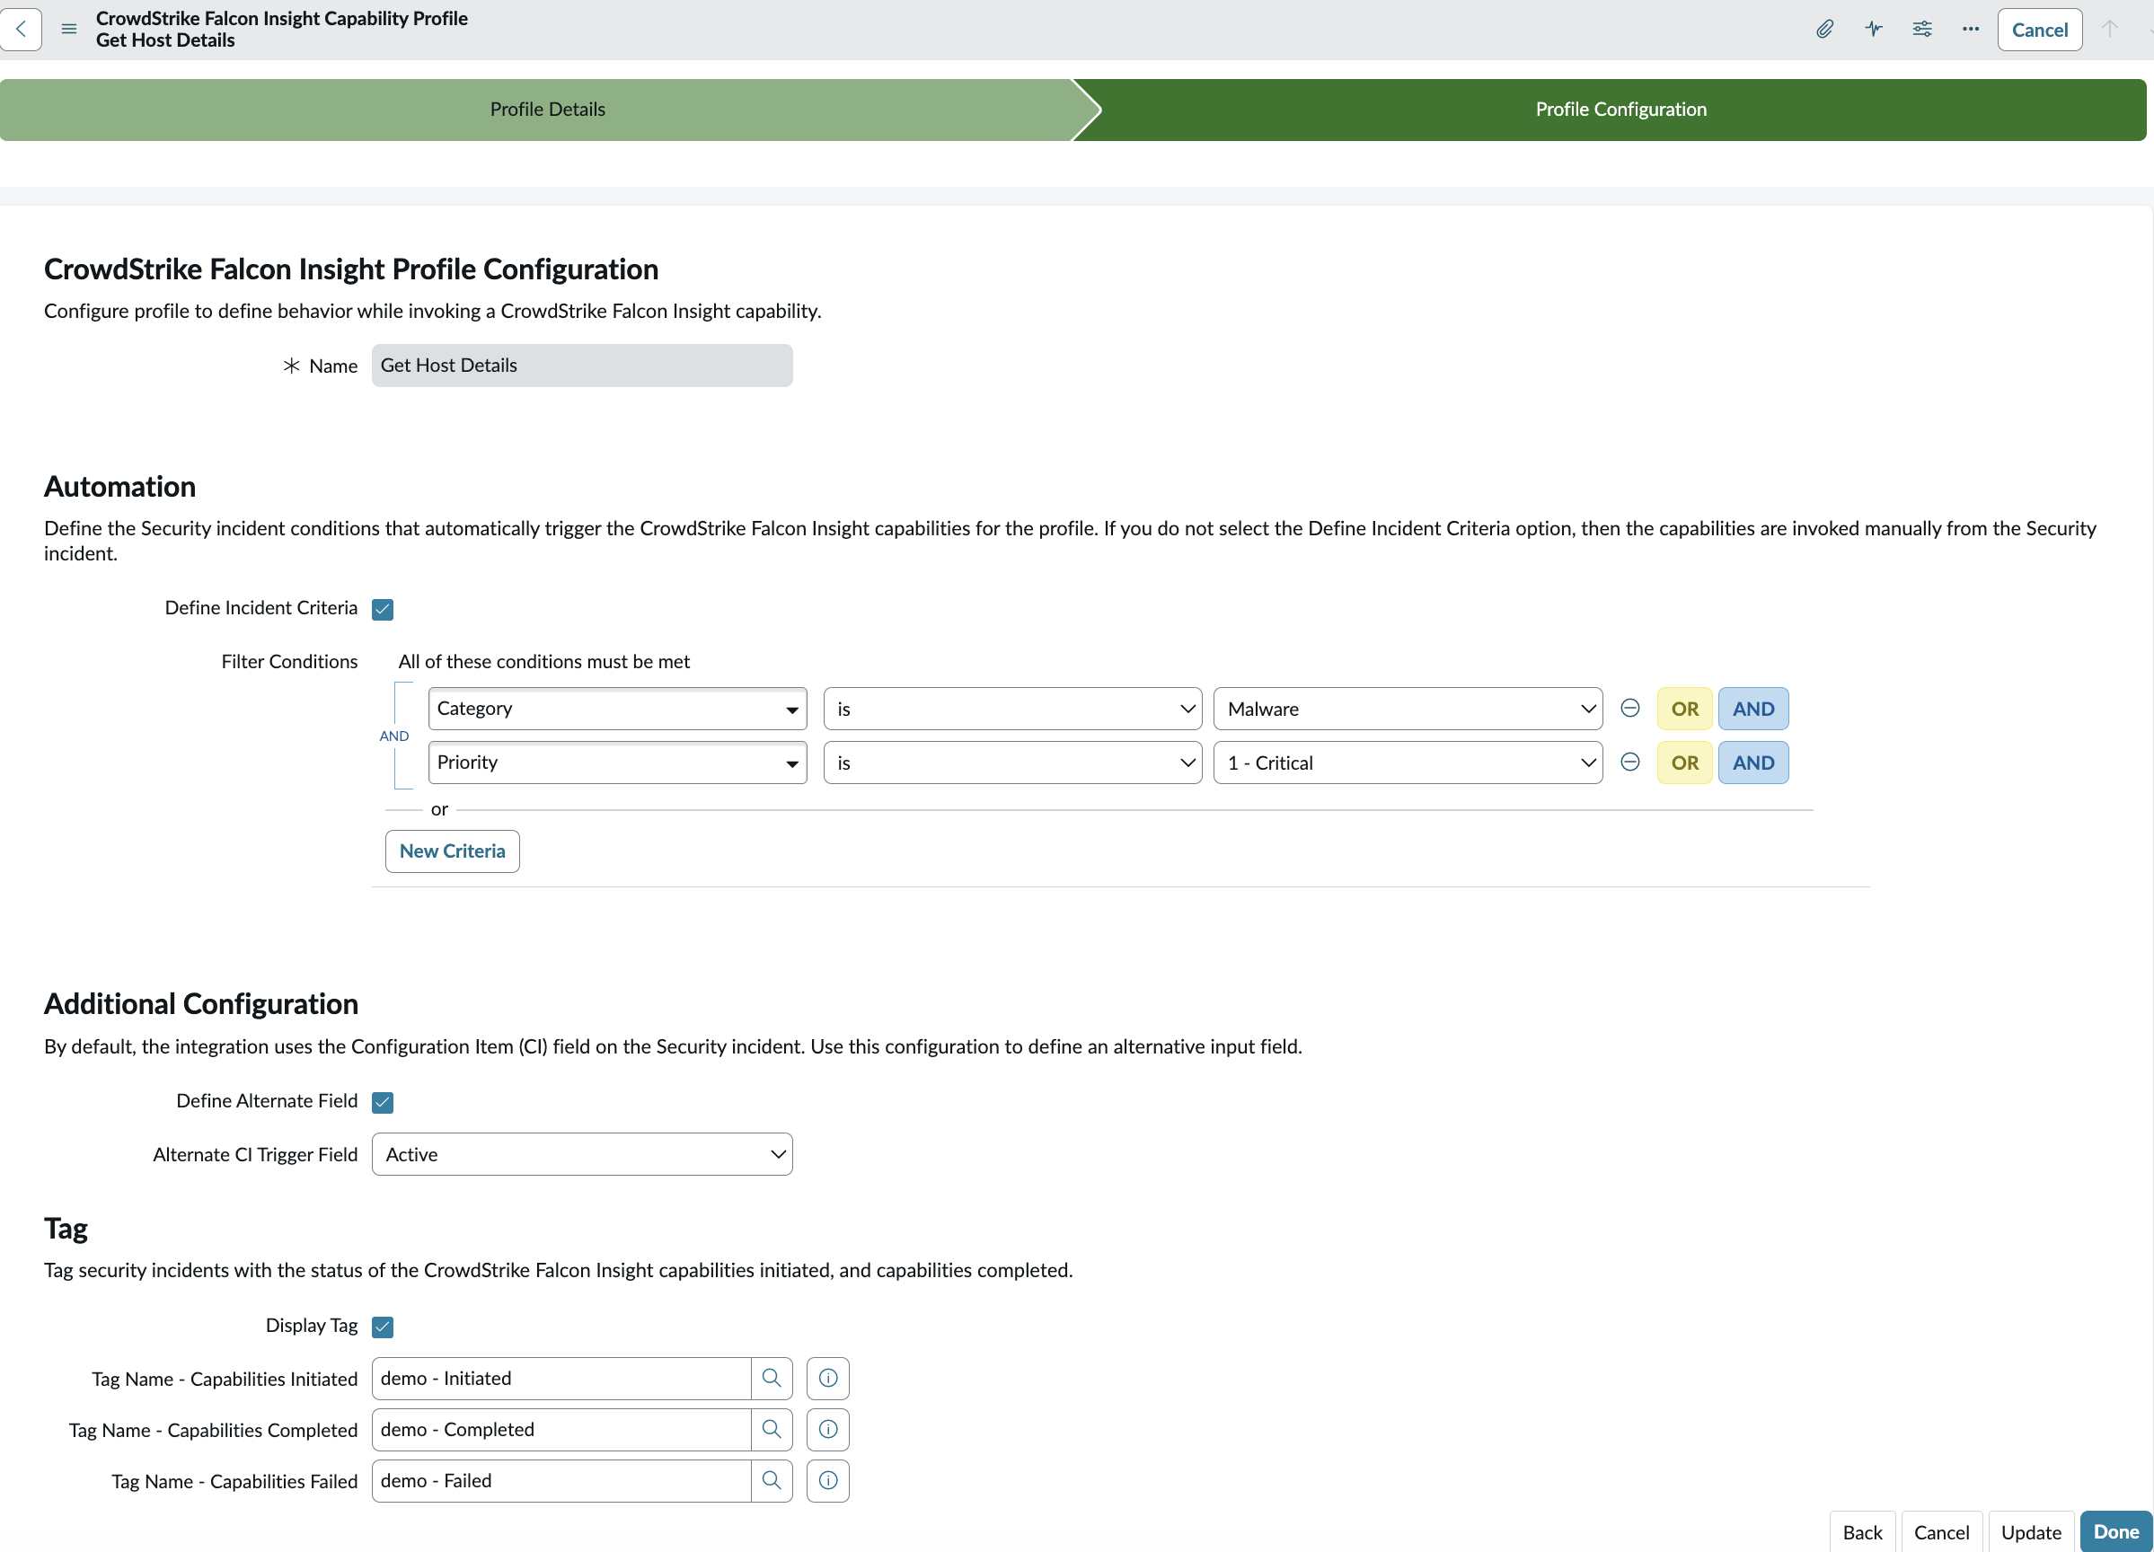Open the Priority field dropdown
2154x1552 pixels.
(x=617, y=763)
